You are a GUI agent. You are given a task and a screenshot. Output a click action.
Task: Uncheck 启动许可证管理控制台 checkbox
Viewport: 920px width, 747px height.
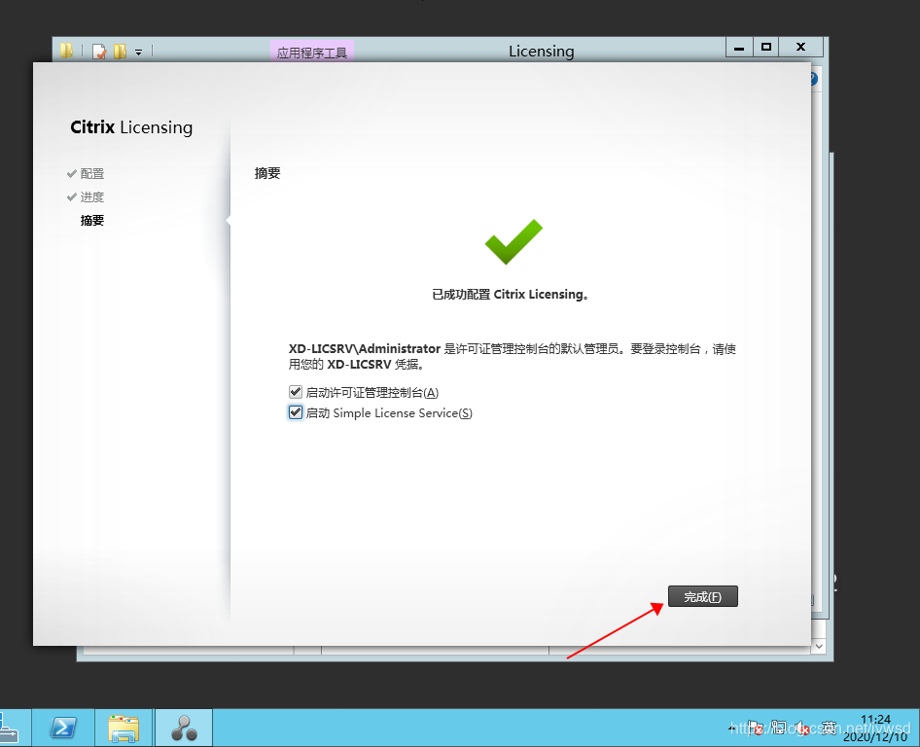296,392
